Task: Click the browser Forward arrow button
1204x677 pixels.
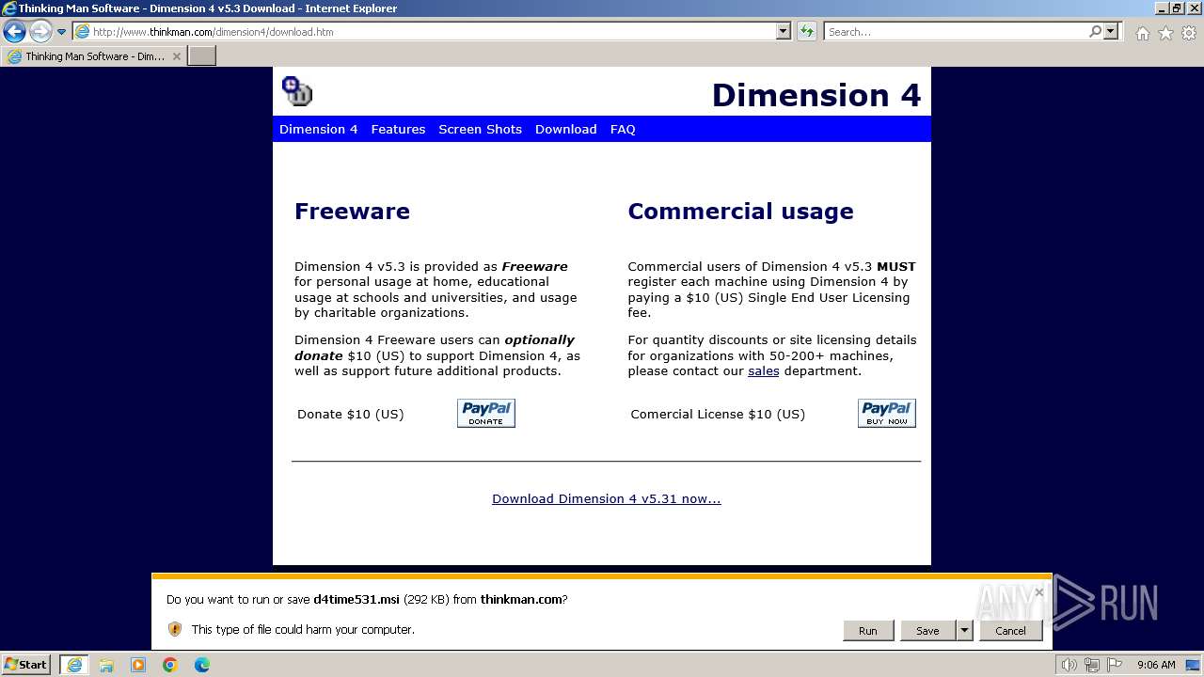Action: point(40,32)
